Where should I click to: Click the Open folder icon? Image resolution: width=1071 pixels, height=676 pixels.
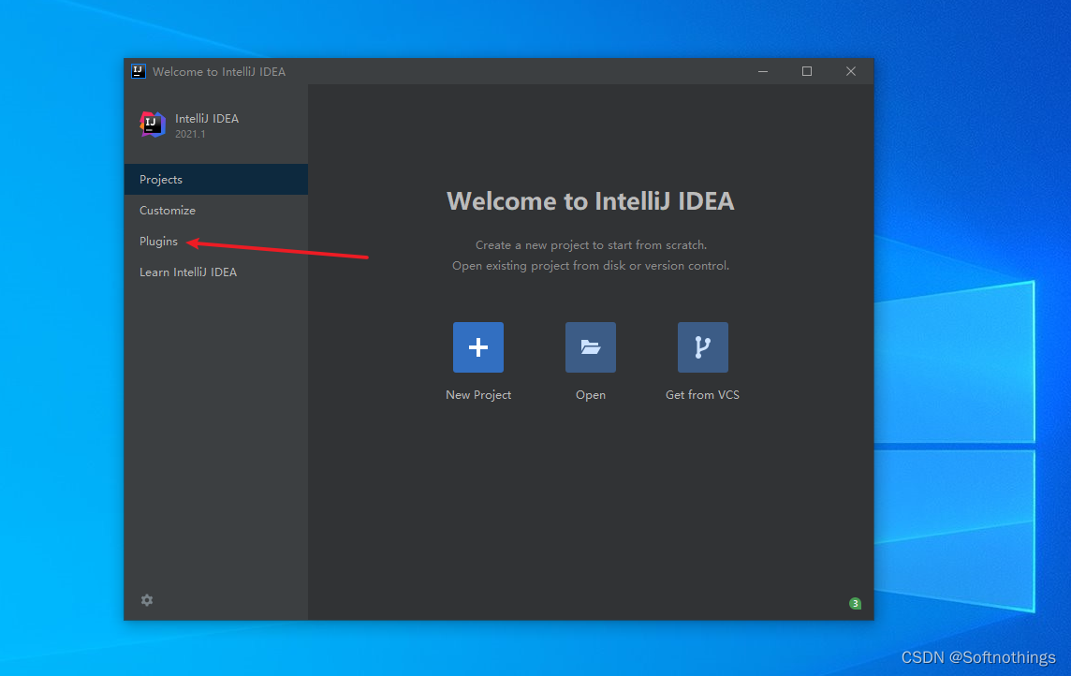(x=590, y=346)
